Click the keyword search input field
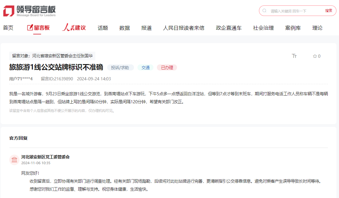Image resolution: width=339 pixels, height=198 pixels. [x=295, y=11]
